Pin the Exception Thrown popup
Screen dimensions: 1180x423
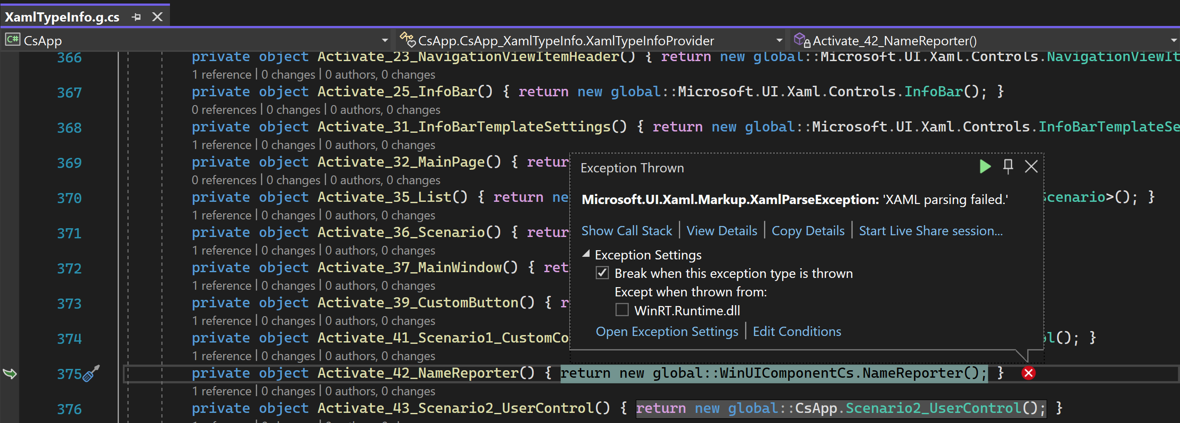pos(1008,167)
